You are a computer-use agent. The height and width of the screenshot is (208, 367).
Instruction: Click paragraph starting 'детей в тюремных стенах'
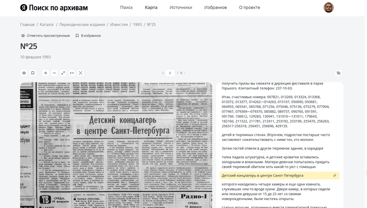pyautogui.click(x=276, y=137)
